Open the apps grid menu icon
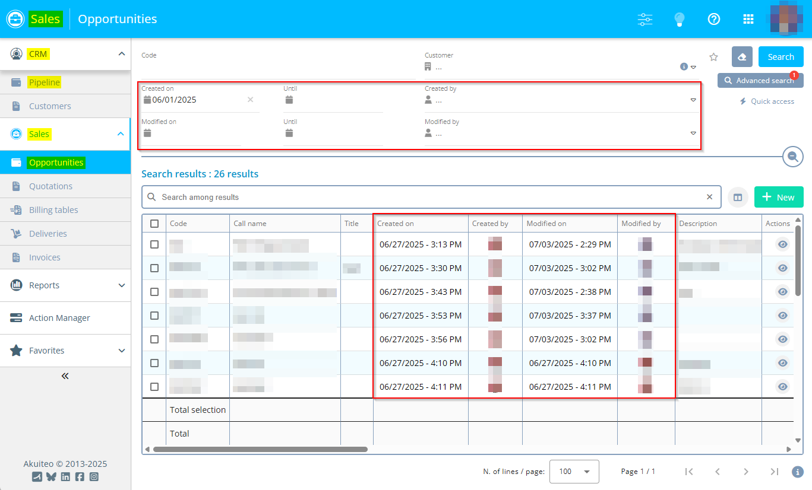The height and width of the screenshot is (490, 812). click(x=748, y=19)
